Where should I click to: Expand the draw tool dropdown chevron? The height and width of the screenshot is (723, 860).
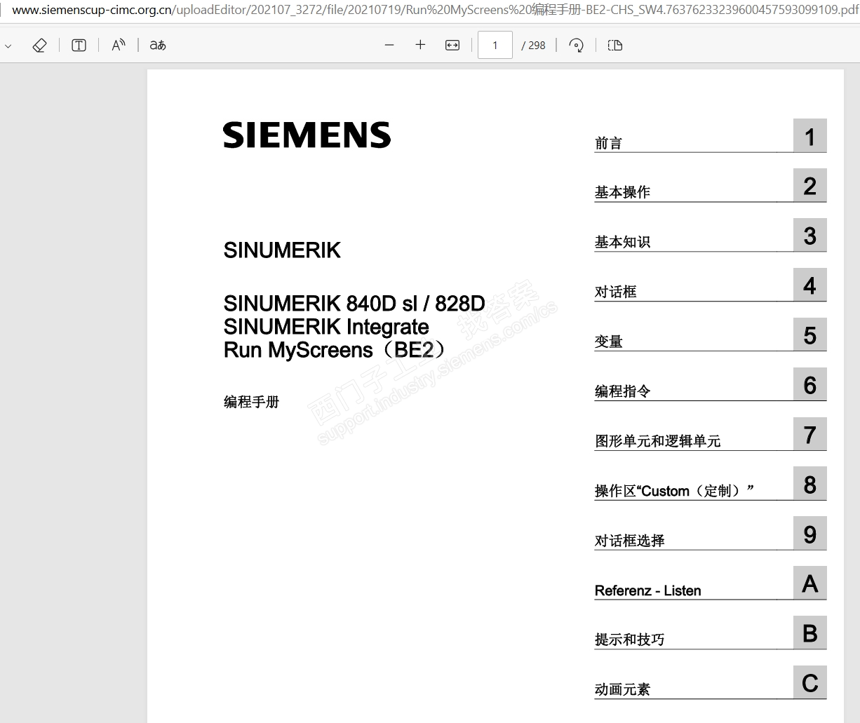click(8, 46)
